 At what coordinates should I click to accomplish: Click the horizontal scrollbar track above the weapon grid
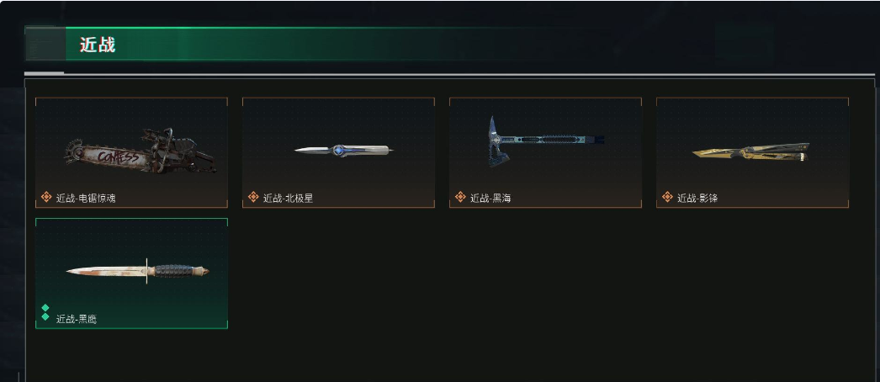click(x=469, y=74)
